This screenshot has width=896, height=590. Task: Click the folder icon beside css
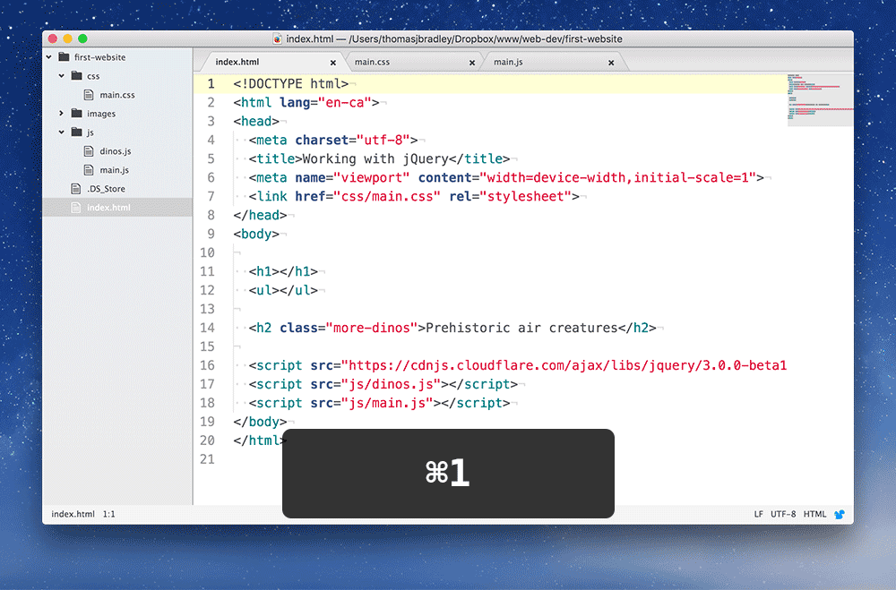[76, 75]
